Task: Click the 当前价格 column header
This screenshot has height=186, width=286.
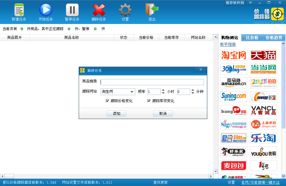Action: [146, 37]
